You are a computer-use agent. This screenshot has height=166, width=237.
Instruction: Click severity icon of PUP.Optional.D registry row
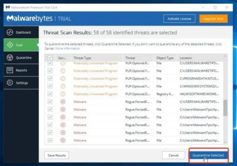[63, 94]
